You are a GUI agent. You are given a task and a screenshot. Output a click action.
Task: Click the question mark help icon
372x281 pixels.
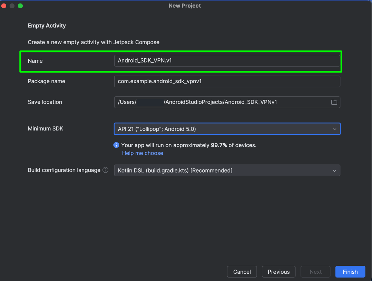pos(106,170)
